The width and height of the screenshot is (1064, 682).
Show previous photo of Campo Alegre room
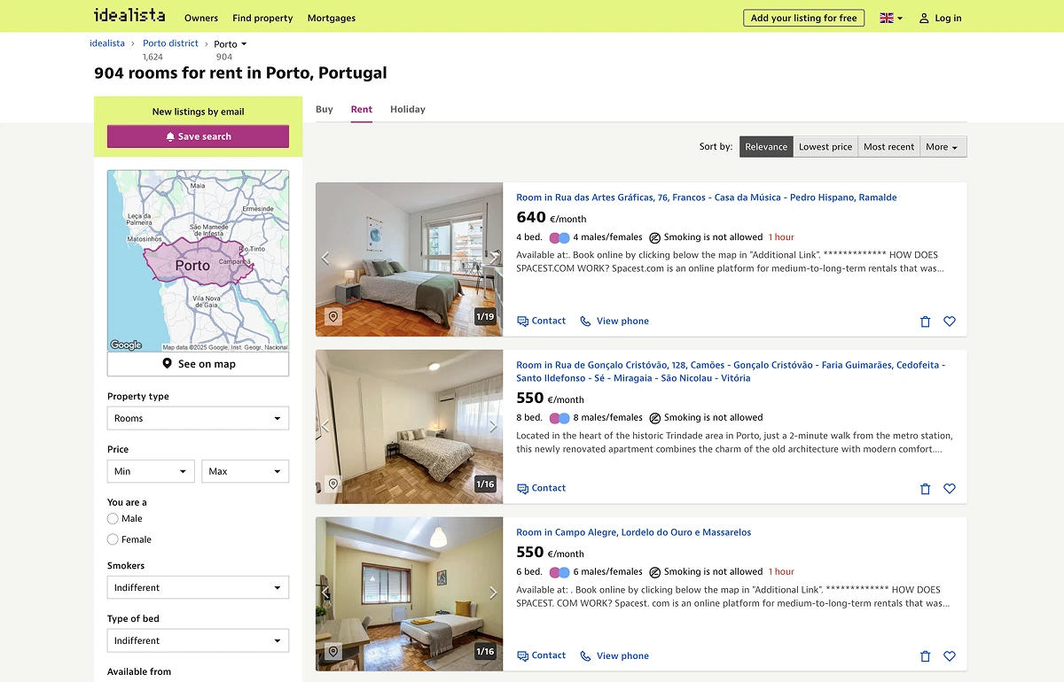pos(325,593)
